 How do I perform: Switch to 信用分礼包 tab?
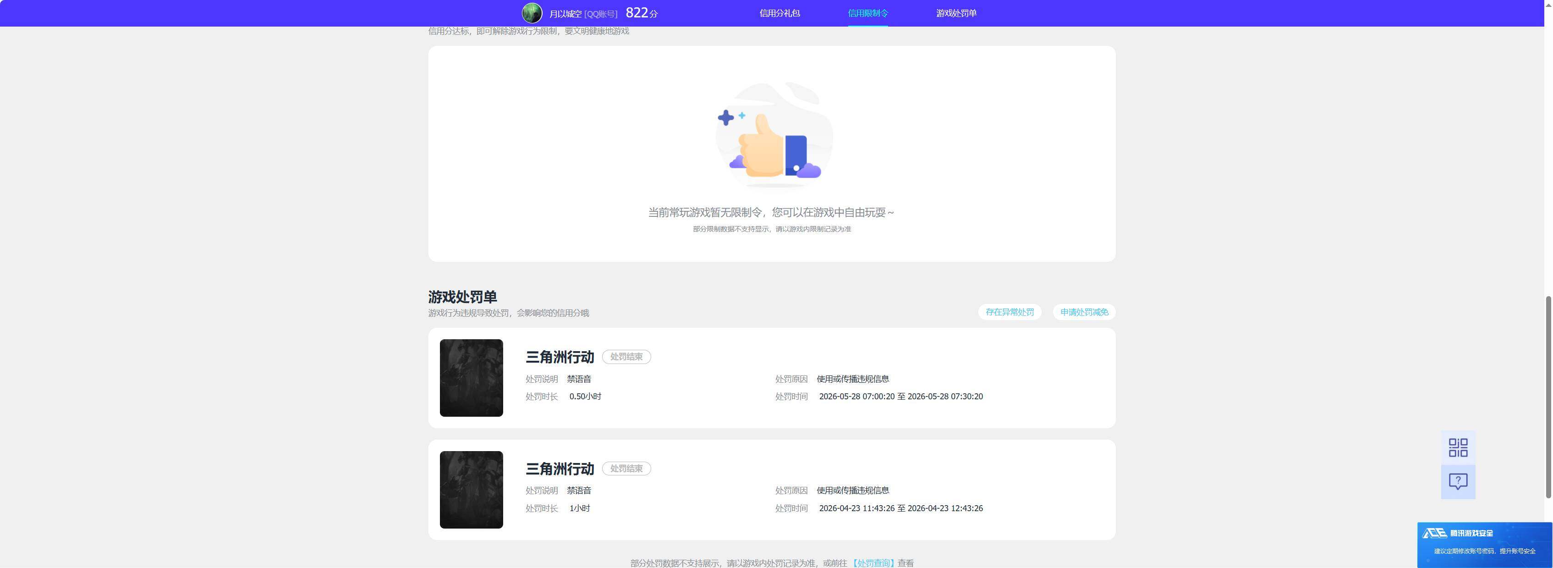tap(779, 13)
